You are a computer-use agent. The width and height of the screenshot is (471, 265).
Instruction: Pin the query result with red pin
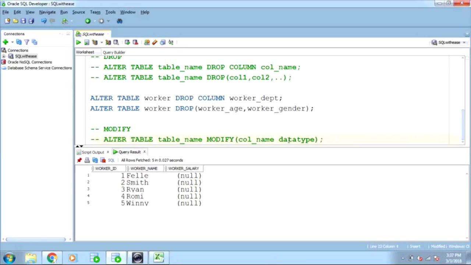[x=79, y=160]
